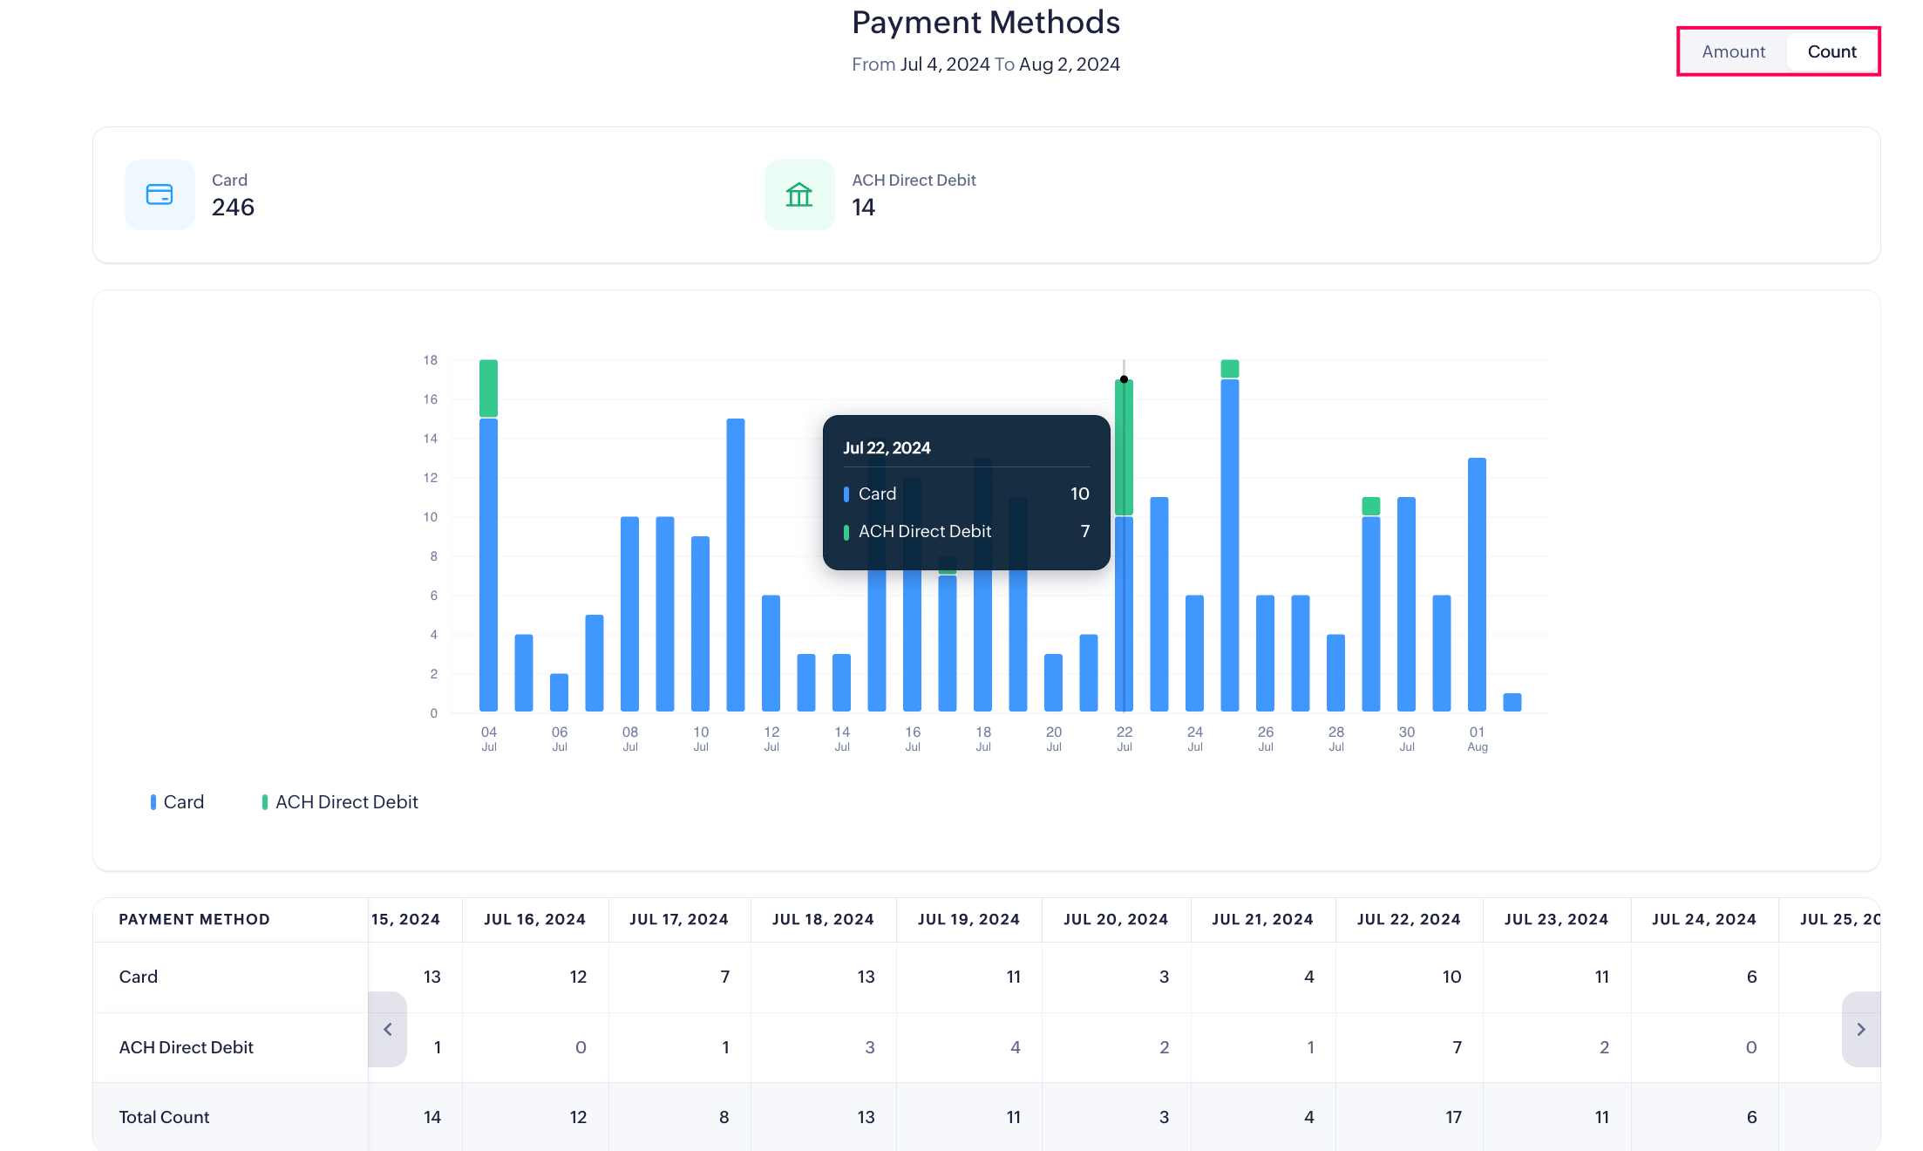Click the green segment on 29 Jul bar
Viewport: 1923px width, 1151px height.
[1370, 507]
